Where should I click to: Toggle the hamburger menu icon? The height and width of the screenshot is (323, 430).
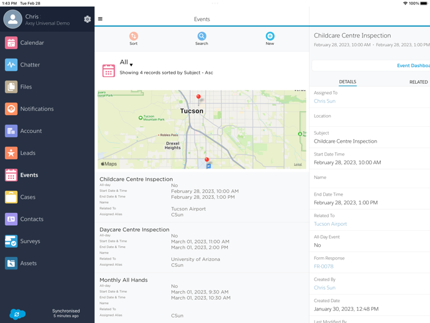(x=100, y=19)
